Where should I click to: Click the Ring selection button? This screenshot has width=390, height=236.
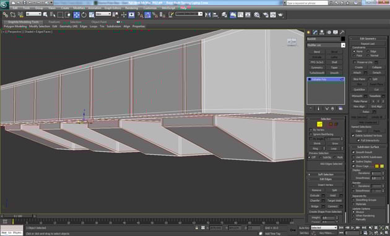pos(315,149)
